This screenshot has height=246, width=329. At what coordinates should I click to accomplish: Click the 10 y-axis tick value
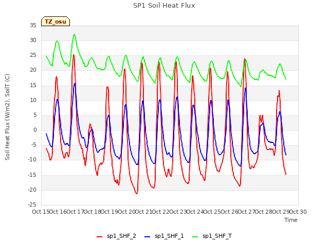(33, 100)
